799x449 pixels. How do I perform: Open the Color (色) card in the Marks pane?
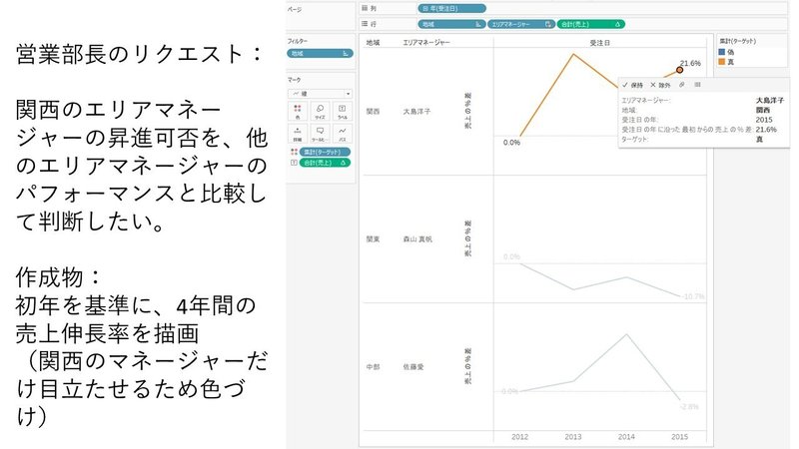[x=298, y=112]
